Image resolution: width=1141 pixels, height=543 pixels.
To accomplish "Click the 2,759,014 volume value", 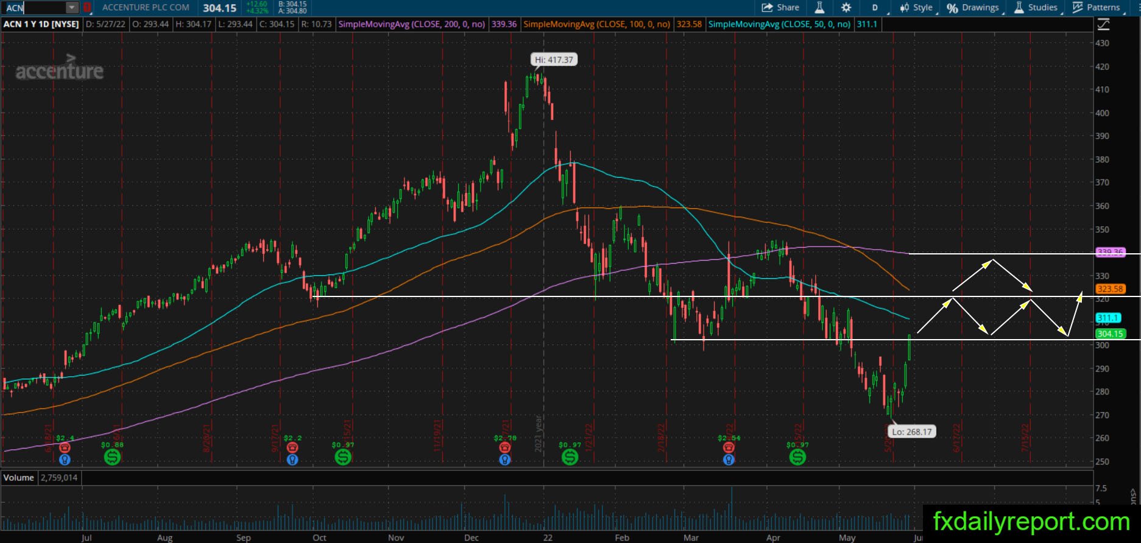I will [59, 478].
